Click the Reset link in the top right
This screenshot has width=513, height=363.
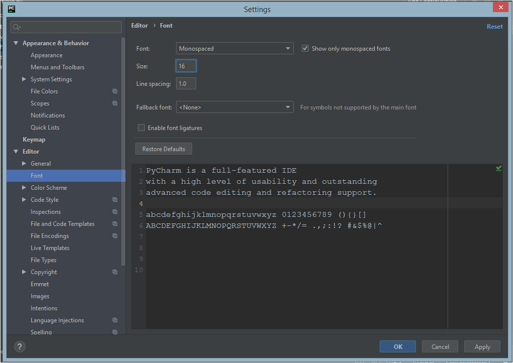494,26
